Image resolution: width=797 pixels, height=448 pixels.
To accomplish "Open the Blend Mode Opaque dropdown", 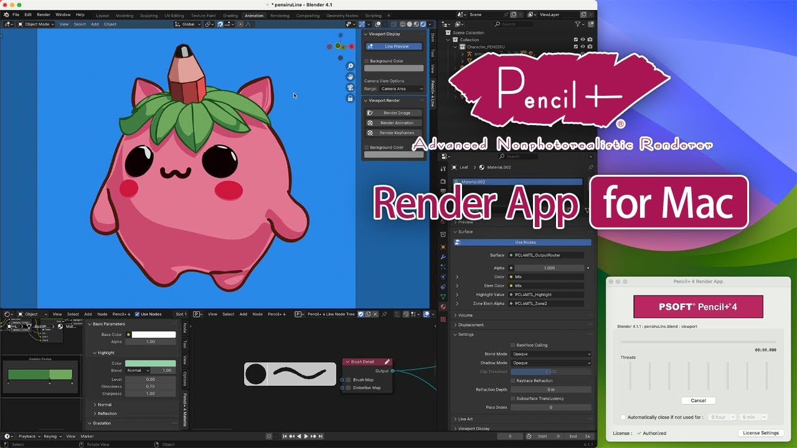I will [x=551, y=354].
